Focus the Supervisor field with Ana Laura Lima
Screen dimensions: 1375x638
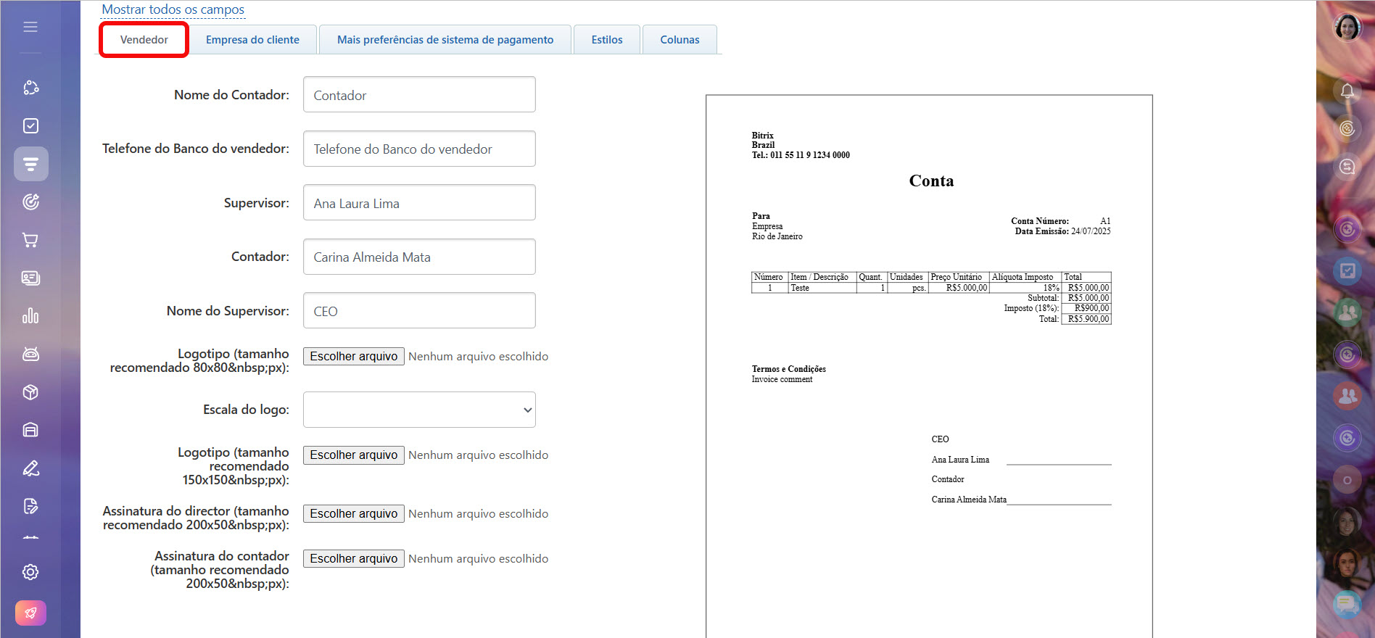[x=419, y=202]
